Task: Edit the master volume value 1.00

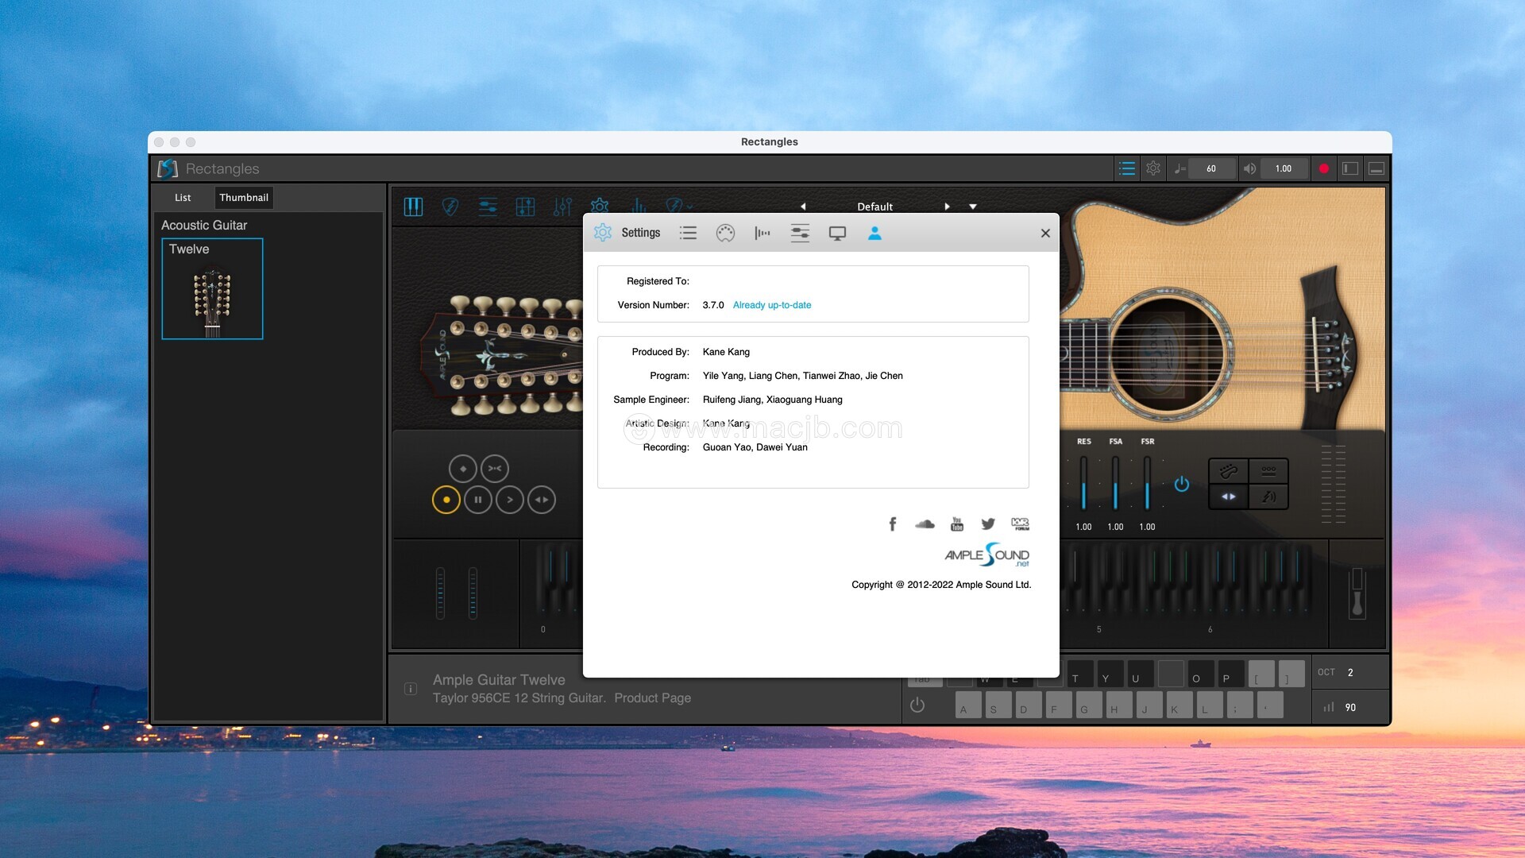Action: point(1284,168)
